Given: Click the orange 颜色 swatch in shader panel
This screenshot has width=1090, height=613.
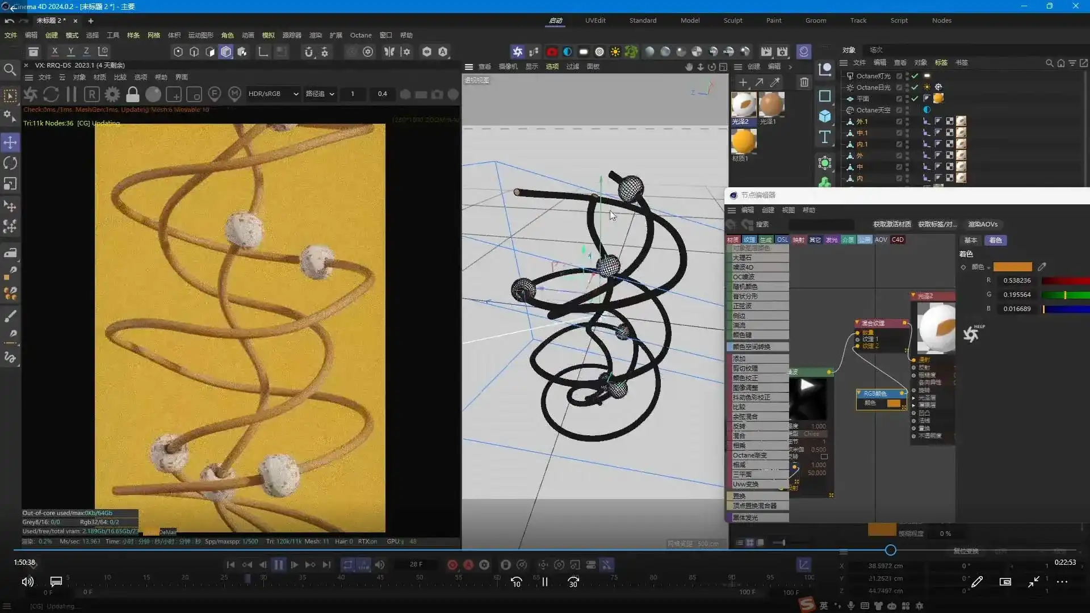Looking at the screenshot, I should pos(1012,267).
